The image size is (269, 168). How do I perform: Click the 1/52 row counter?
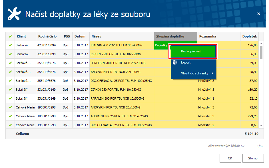pos(260,146)
